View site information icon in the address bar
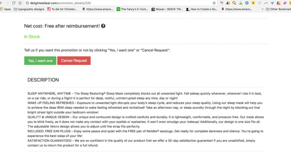The height and width of the screenshot is (159, 291). coord(27,3)
